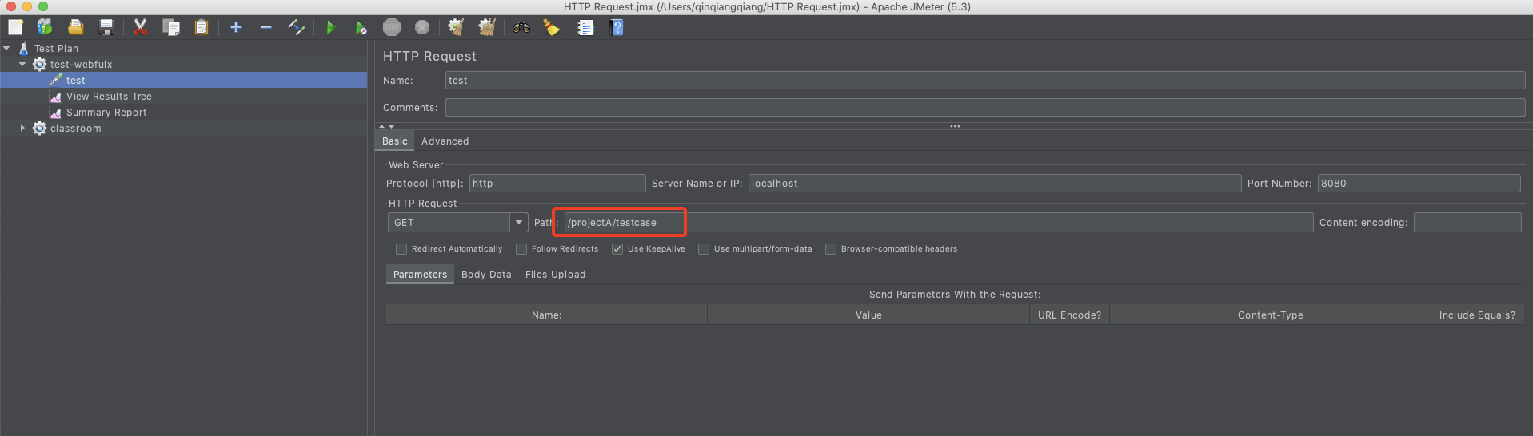
Task: Open the Templates icon in toolbar
Action: coord(45,27)
